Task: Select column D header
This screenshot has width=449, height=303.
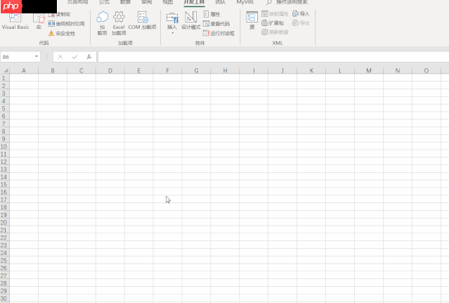Action: [x=110, y=70]
